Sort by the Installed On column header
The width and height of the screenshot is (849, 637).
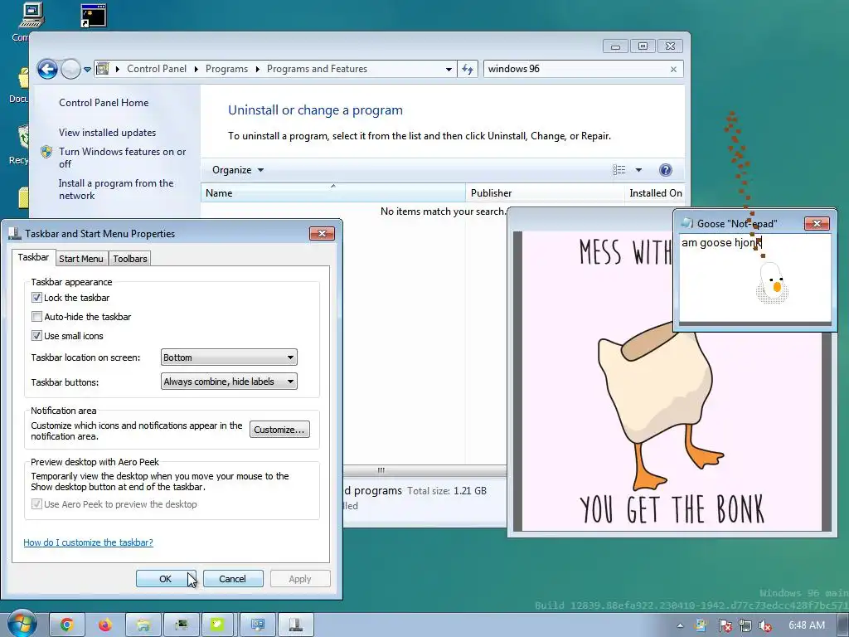655,192
